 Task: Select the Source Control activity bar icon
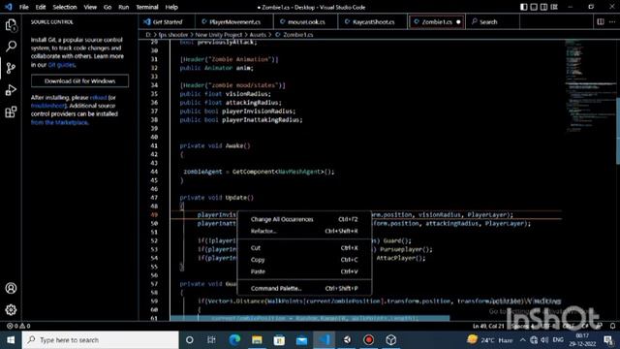11,68
